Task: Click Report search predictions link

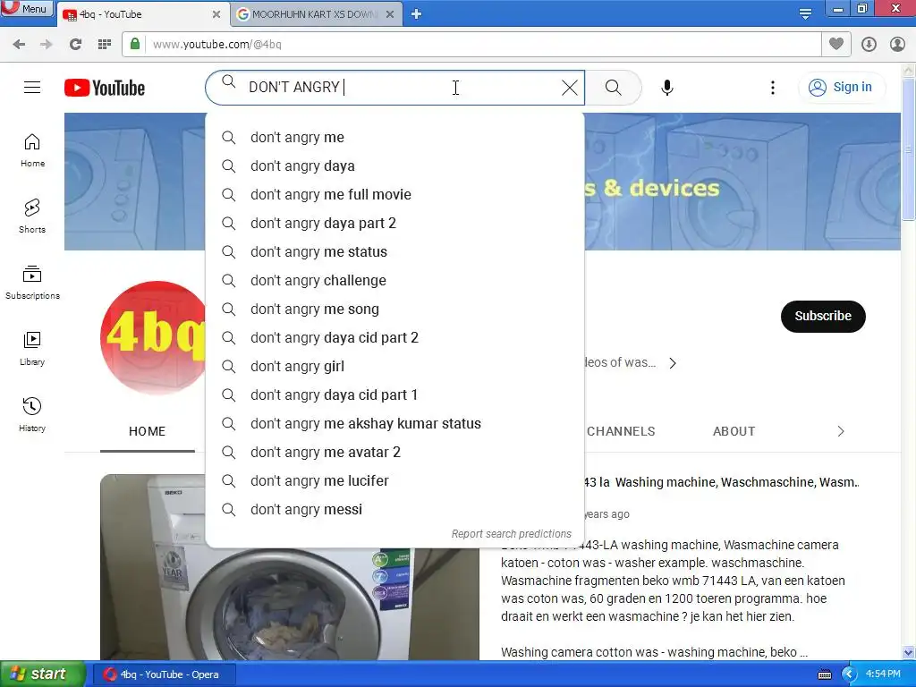Action: [x=511, y=534]
